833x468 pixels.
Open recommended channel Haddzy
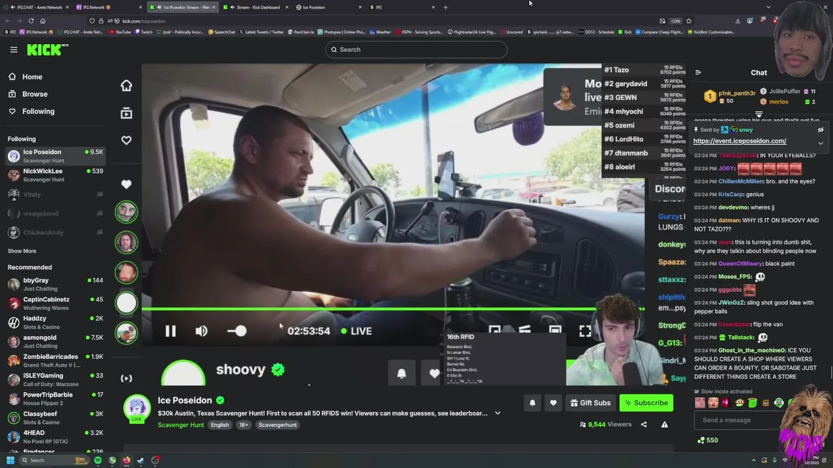pyautogui.click(x=55, y=322)
